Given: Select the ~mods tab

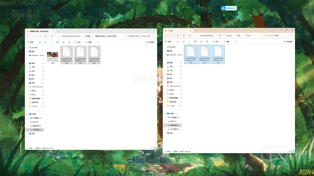Looking at the screenshot, I should coord(178,31).
